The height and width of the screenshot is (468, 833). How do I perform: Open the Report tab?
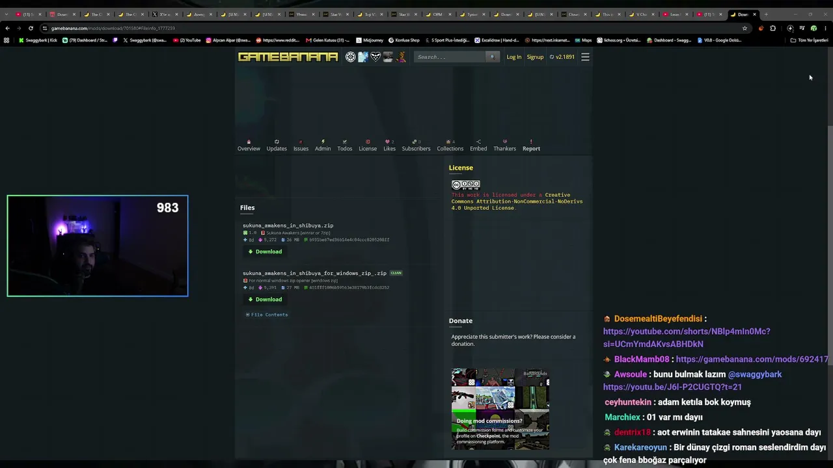pyautogui.click(x=531, y=146)
